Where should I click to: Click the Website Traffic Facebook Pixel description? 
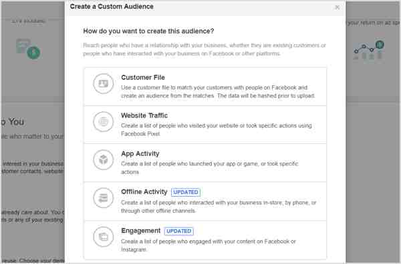tap(217, 129)
